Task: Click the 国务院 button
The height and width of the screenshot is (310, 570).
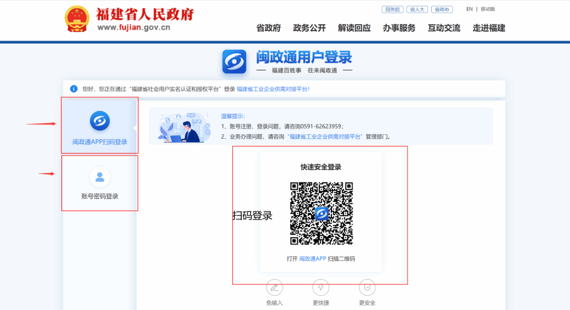Action: pos(392,9)
